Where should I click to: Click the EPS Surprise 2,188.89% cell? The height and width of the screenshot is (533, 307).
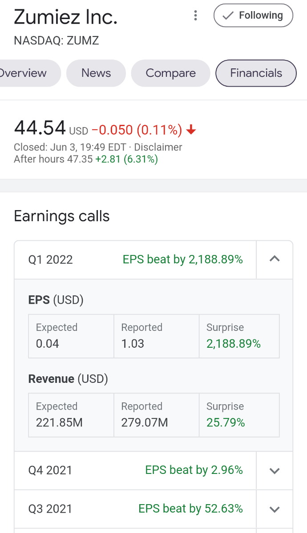[x=239, y=336]
